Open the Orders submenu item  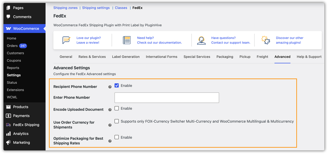pyautogui.click(x=12, y=46)
